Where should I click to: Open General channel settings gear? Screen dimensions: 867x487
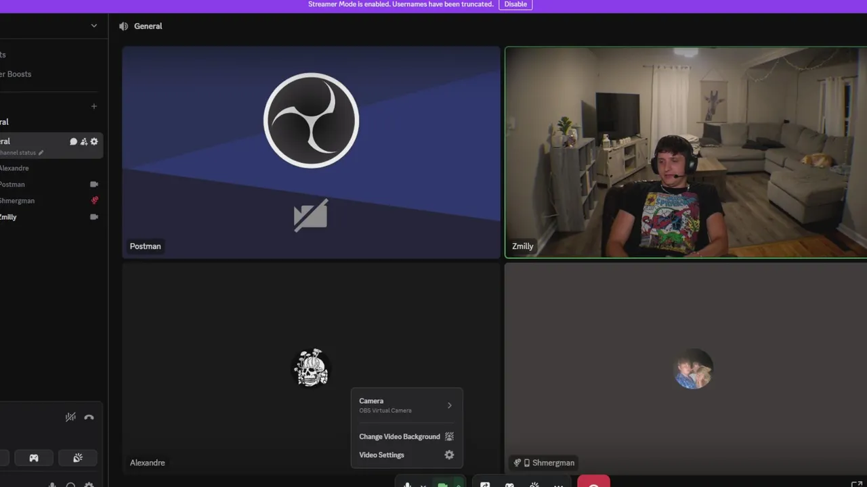(94, 141)
